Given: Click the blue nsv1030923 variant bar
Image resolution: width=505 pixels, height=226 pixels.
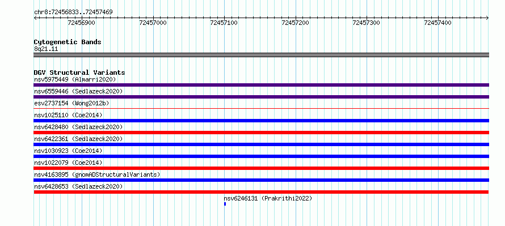Looking at the screenshot, I should [x=261, y=156].
